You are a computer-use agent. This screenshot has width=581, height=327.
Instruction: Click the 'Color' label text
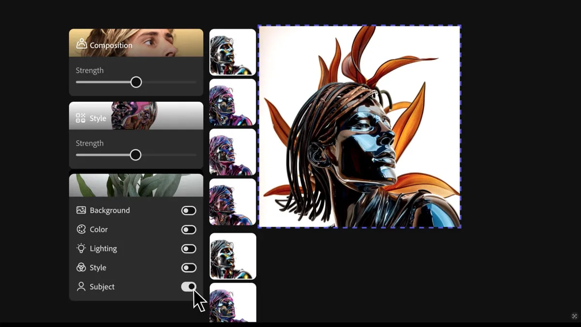click(x=99, y=230)
